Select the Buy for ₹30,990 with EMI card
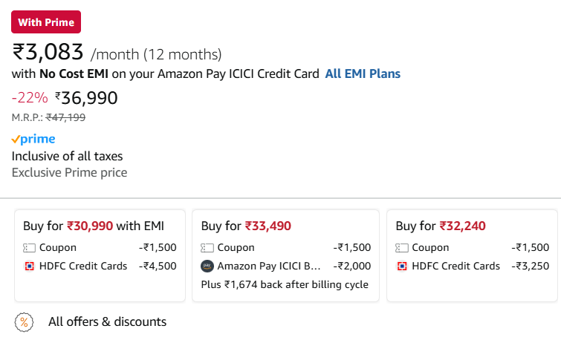Viewport: 561px width, 340px height. [x=100, y=255]
